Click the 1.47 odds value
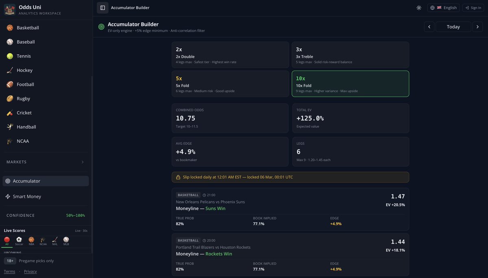This screenshot has width=488, height=278. (398, 196)
